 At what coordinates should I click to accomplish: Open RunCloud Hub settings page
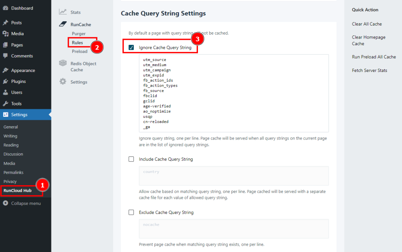point(17,191)
